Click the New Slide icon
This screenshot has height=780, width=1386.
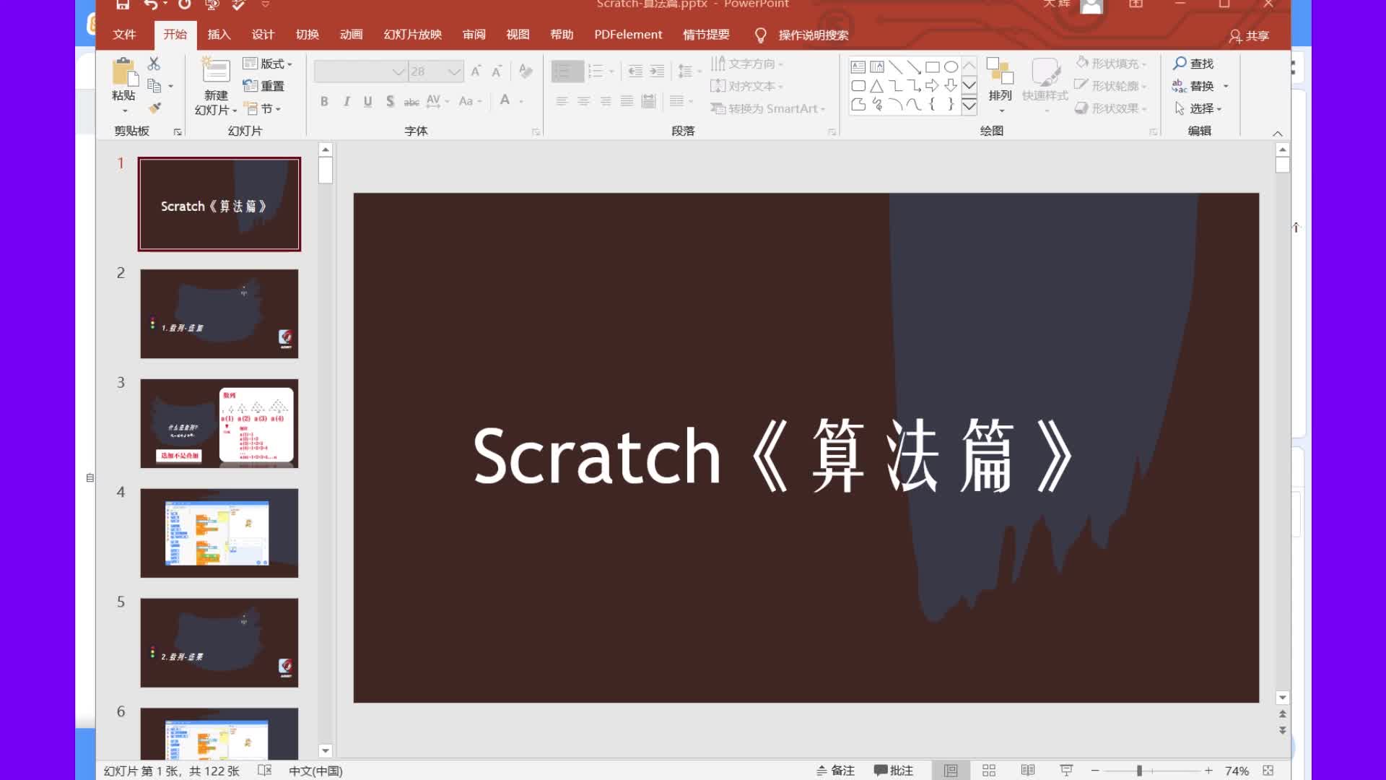215,70
